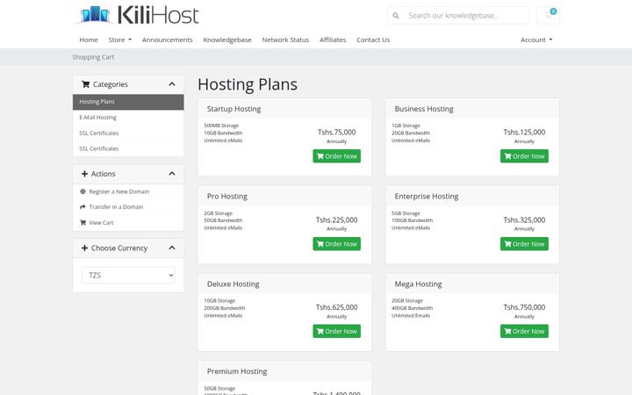Click Transfer in a Domain
Screen dimensions: 632x395
pos(116,207)
